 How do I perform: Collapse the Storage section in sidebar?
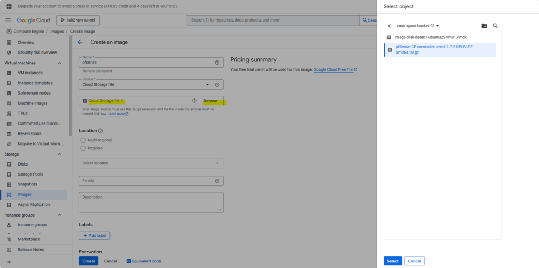pos(59,154)
